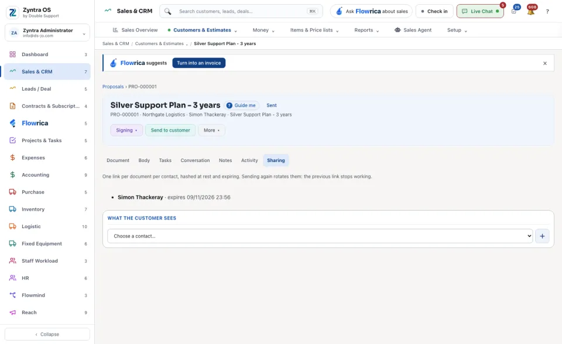Expand the Money menu

point(263,30)
